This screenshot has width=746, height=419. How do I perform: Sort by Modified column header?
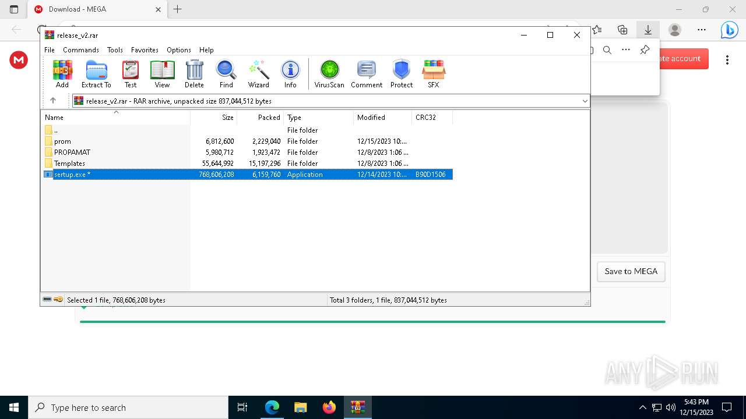[383, 117]
